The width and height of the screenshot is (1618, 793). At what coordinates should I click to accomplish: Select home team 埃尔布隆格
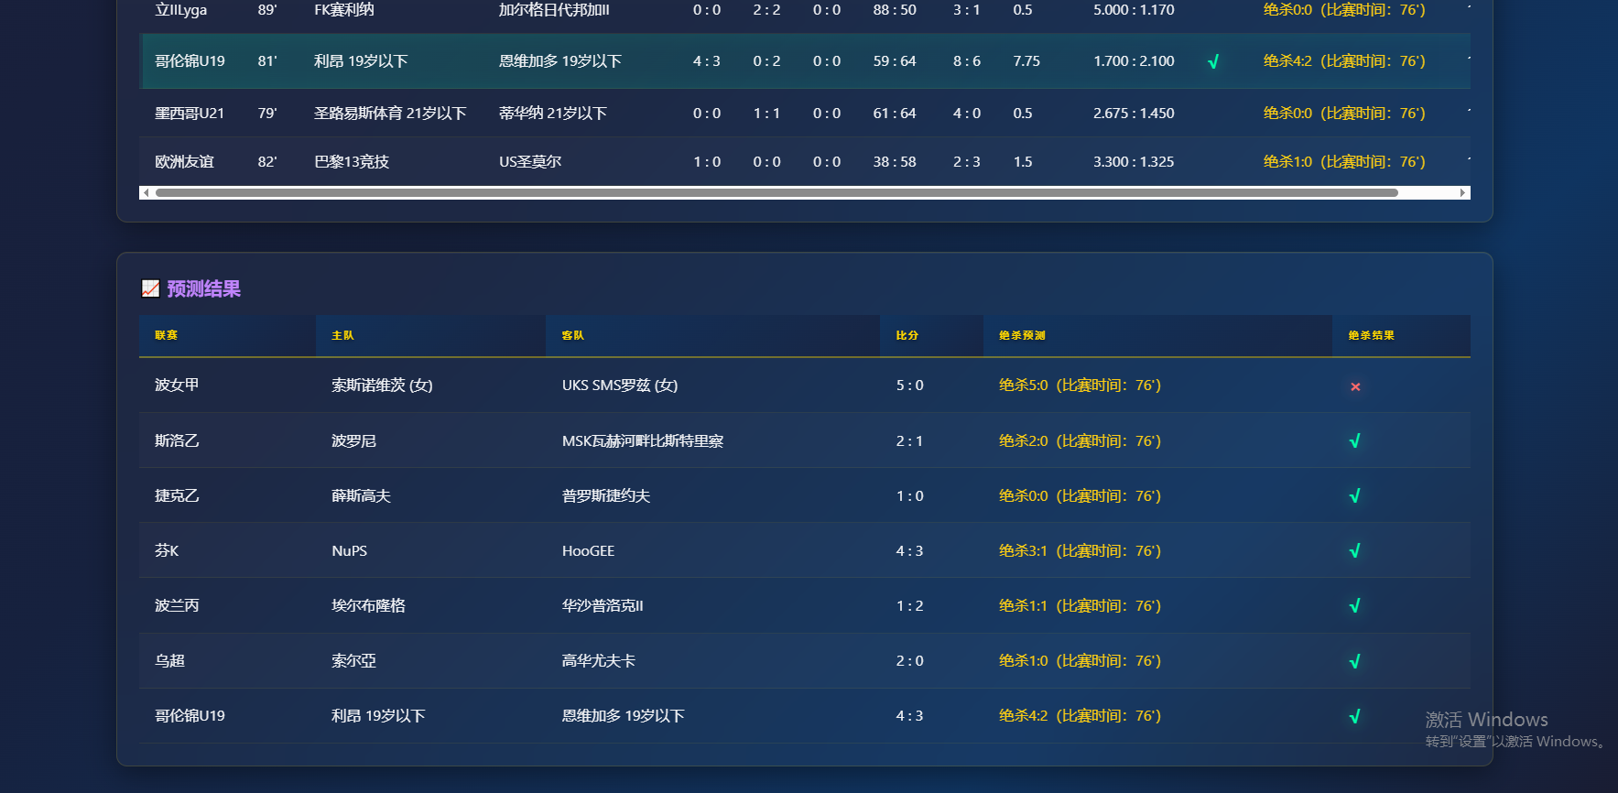(368, 605)
